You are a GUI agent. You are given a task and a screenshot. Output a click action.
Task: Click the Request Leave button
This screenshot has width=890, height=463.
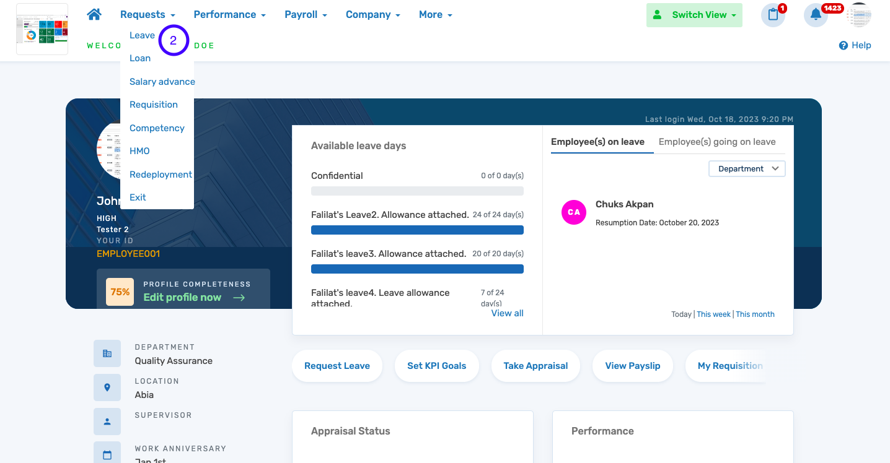click(x=337, y=366)
